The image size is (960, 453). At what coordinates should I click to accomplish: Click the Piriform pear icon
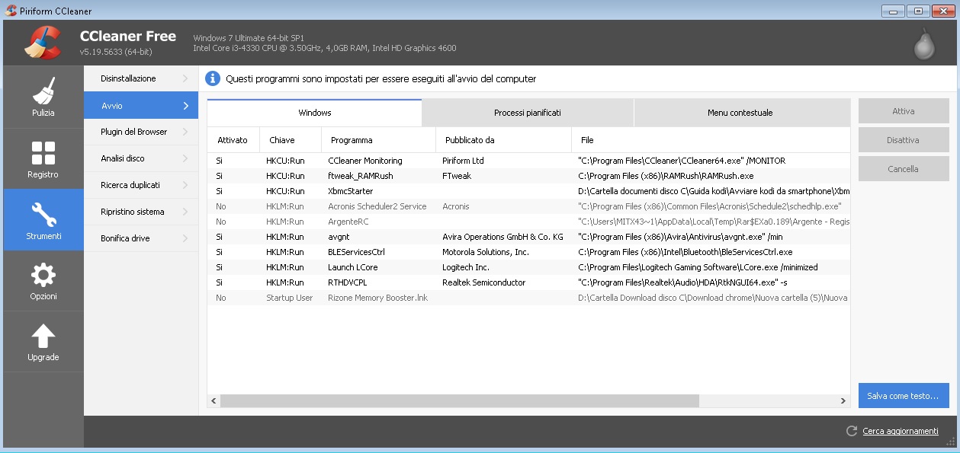924,43
